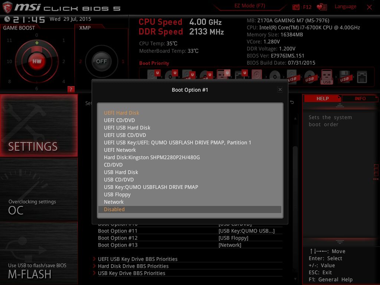Close the Boot Option #1 dialog
This screenshot has width=380, height=285.
click(x=280, y=89)
